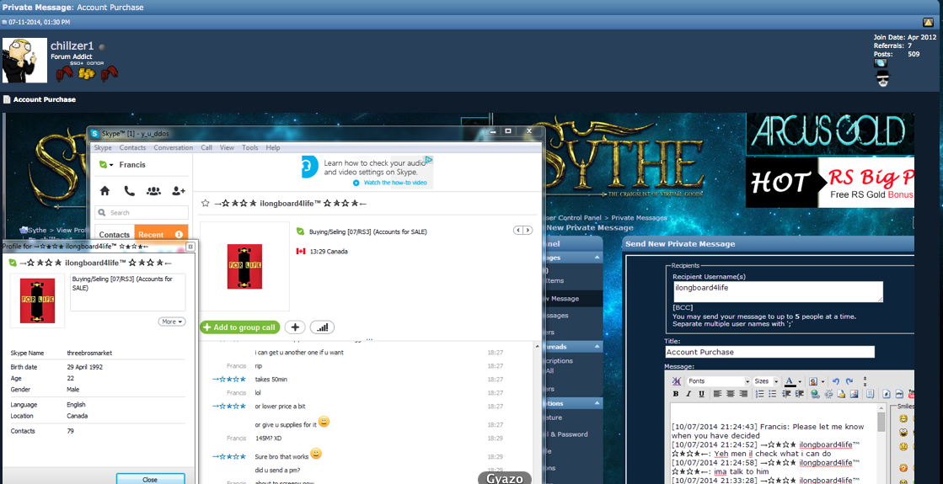Open the Help menu in Skype

click(x=272, y=147)
